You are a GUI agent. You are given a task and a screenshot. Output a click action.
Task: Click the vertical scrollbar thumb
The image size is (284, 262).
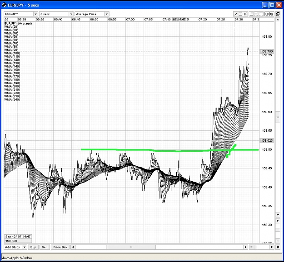pos(278,117)
